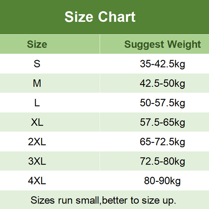Click the word Suggest in the column header
The width and height of the screenshot is (209, 209).
click(144, 44)
